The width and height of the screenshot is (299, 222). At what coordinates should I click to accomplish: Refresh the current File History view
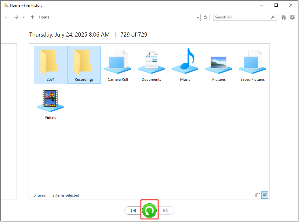pyautogui.click(x=205, y=17)
